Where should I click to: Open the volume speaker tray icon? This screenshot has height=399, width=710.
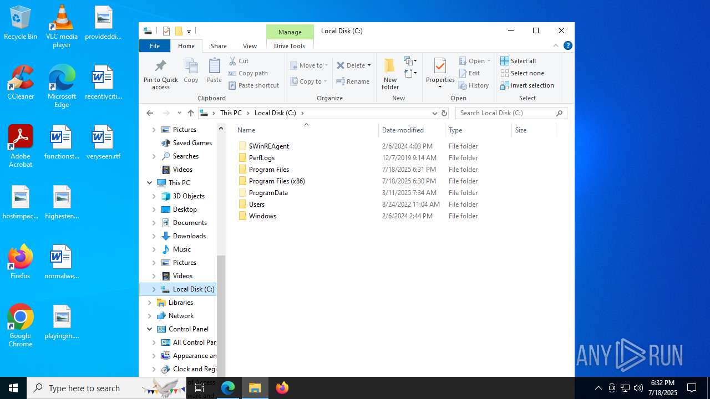pos(638,388)
